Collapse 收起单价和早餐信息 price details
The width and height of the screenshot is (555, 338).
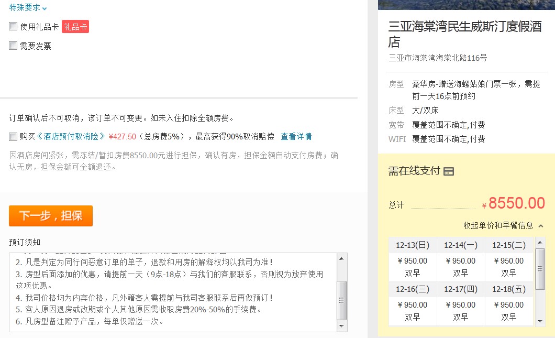tap(503, 225)
